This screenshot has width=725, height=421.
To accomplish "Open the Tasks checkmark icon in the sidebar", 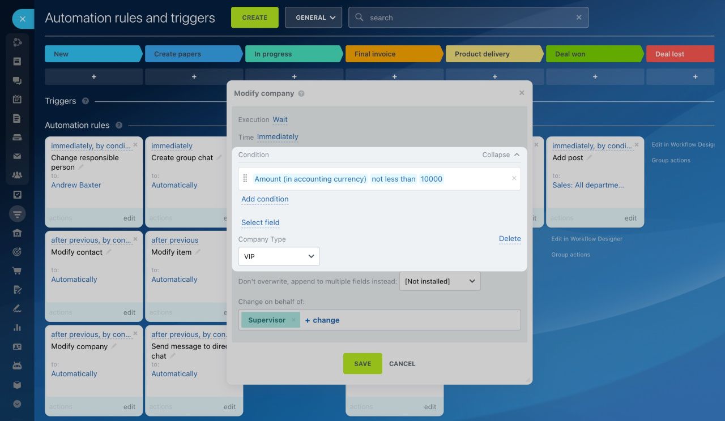I will pos(17,195).
